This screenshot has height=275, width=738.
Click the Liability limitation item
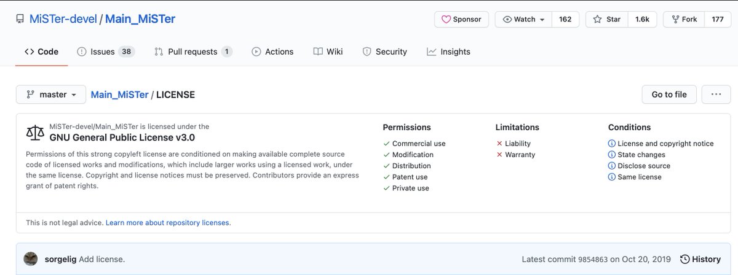(513, 144)
